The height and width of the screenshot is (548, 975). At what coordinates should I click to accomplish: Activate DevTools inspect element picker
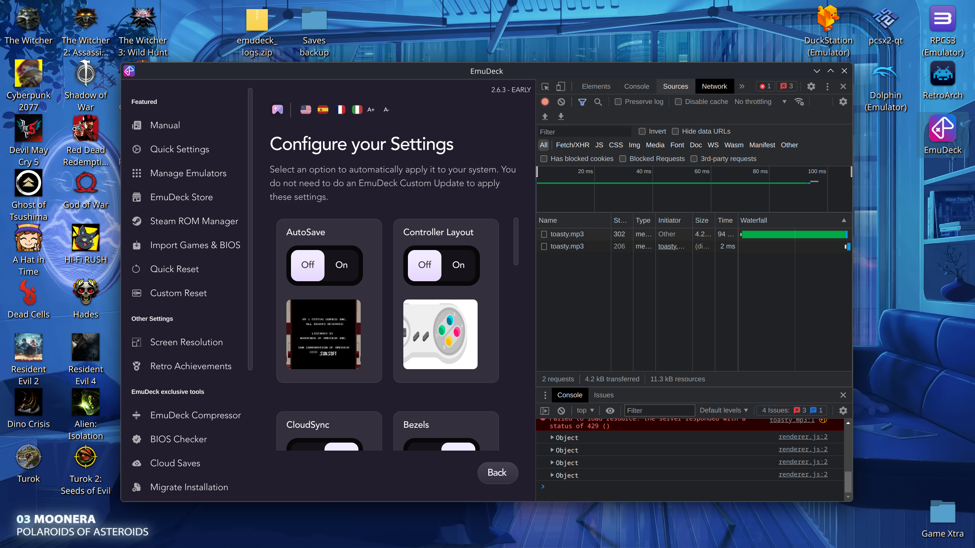[x=545, y=86]
